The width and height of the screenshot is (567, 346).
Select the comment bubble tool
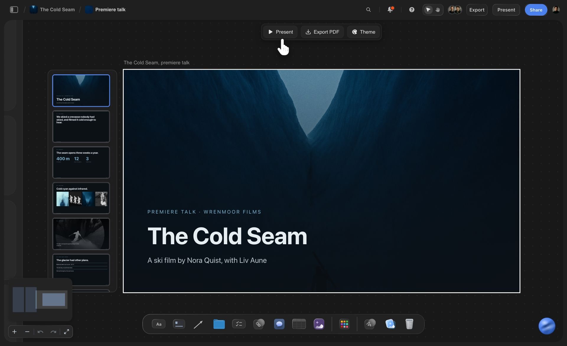point(279,324)
